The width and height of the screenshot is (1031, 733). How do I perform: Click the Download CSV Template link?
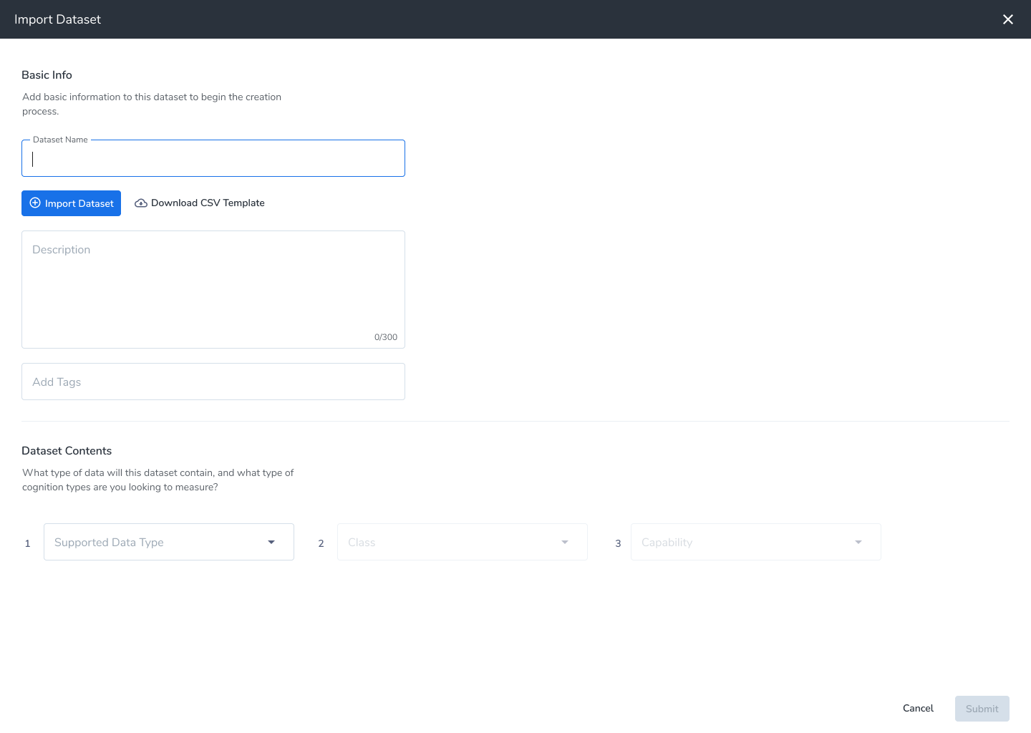[x=207, y=203]
